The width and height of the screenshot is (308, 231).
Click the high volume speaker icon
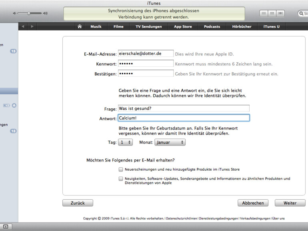[x=45, y=13]
